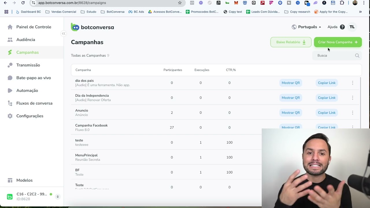This screenshot has height=208, width=370.
Task: Open the Vendas Comercial bookmark folder
Action: [61, 12]
